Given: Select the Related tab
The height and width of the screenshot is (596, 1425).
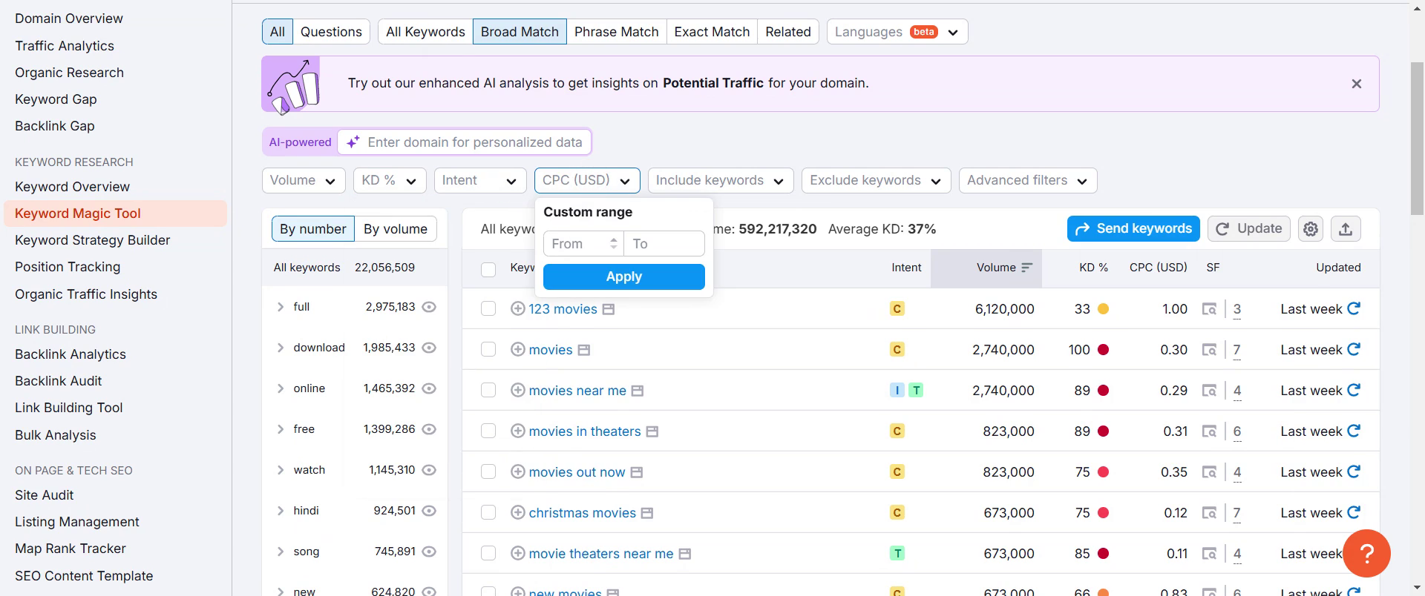Looking at the screenshot, I should pos(788,32).
